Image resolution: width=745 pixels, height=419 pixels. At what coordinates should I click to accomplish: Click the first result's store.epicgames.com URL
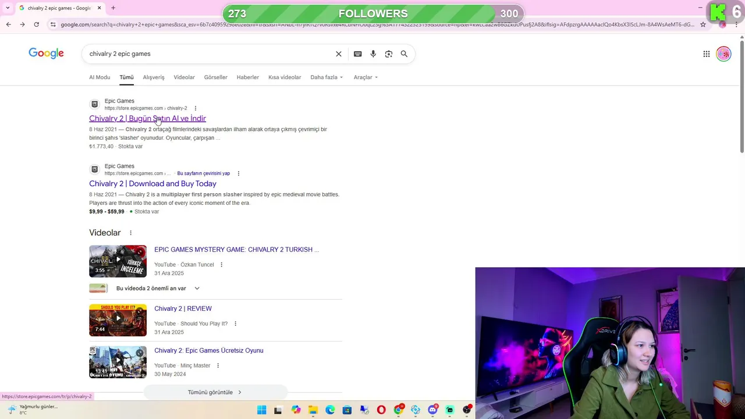click(x=146, y=108)
